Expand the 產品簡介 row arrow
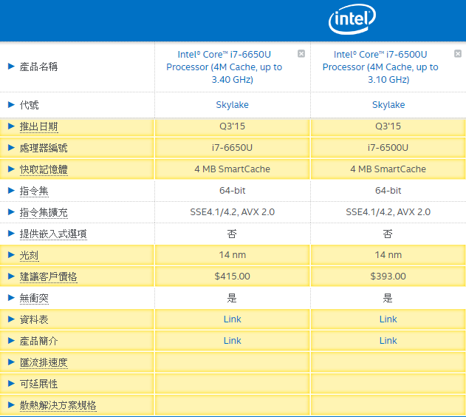This screenshot has width=466, height=417. coord(11,341)
